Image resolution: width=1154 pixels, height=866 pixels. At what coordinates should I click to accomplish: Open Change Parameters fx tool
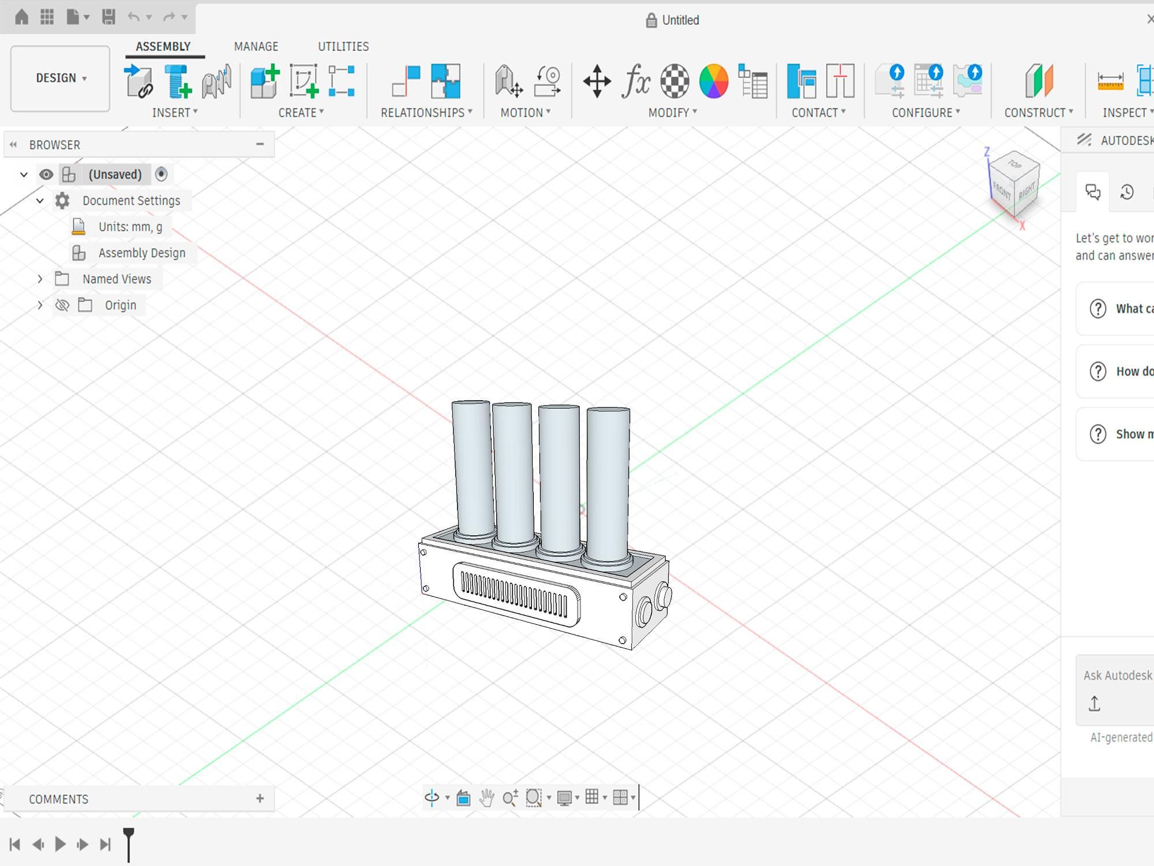(x=636, y=81)
